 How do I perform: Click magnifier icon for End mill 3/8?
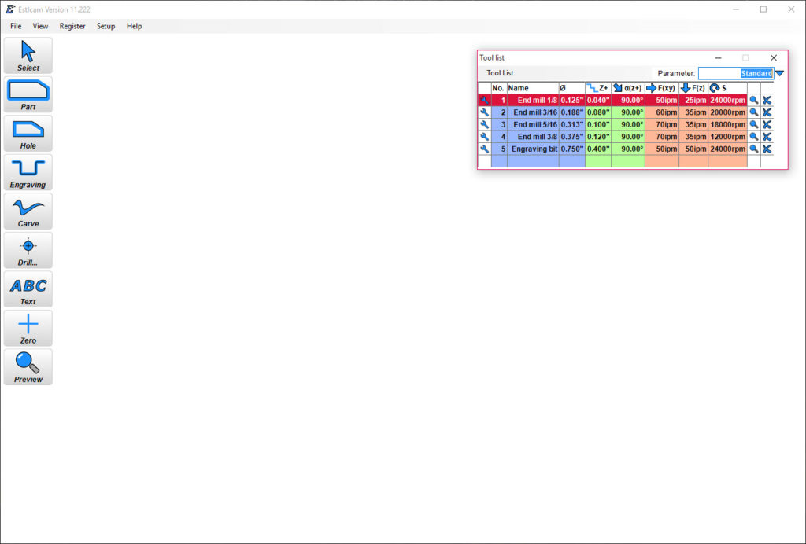[753, 137]
